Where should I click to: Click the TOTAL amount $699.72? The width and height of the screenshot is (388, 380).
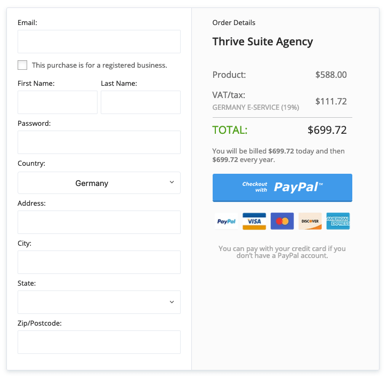pos(327,130)
